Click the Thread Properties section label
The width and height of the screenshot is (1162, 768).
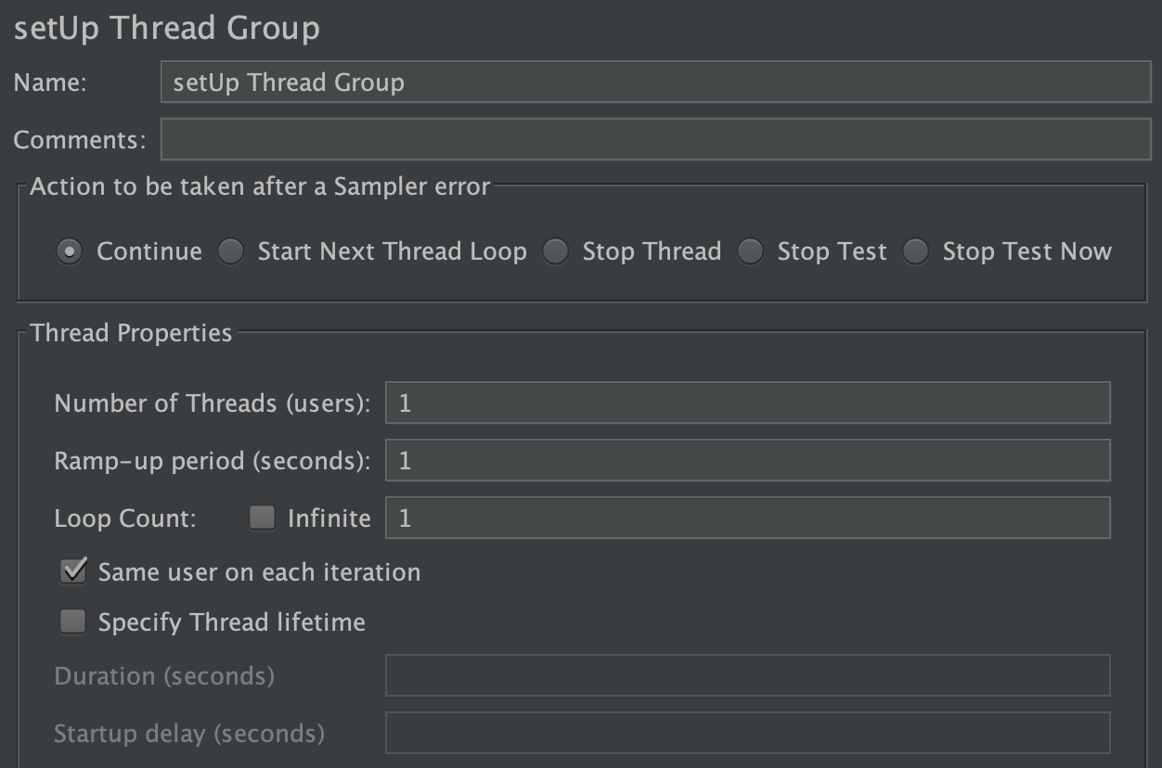point(130,332)
